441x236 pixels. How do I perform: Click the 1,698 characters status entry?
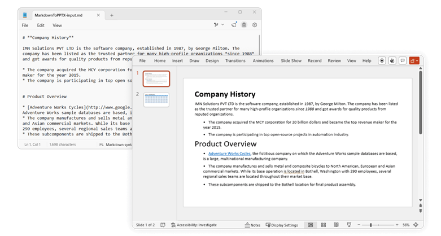[63, 145]
